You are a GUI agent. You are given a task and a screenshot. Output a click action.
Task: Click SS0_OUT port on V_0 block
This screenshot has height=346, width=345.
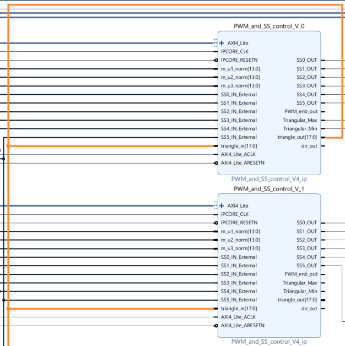[x=306, y=60]
